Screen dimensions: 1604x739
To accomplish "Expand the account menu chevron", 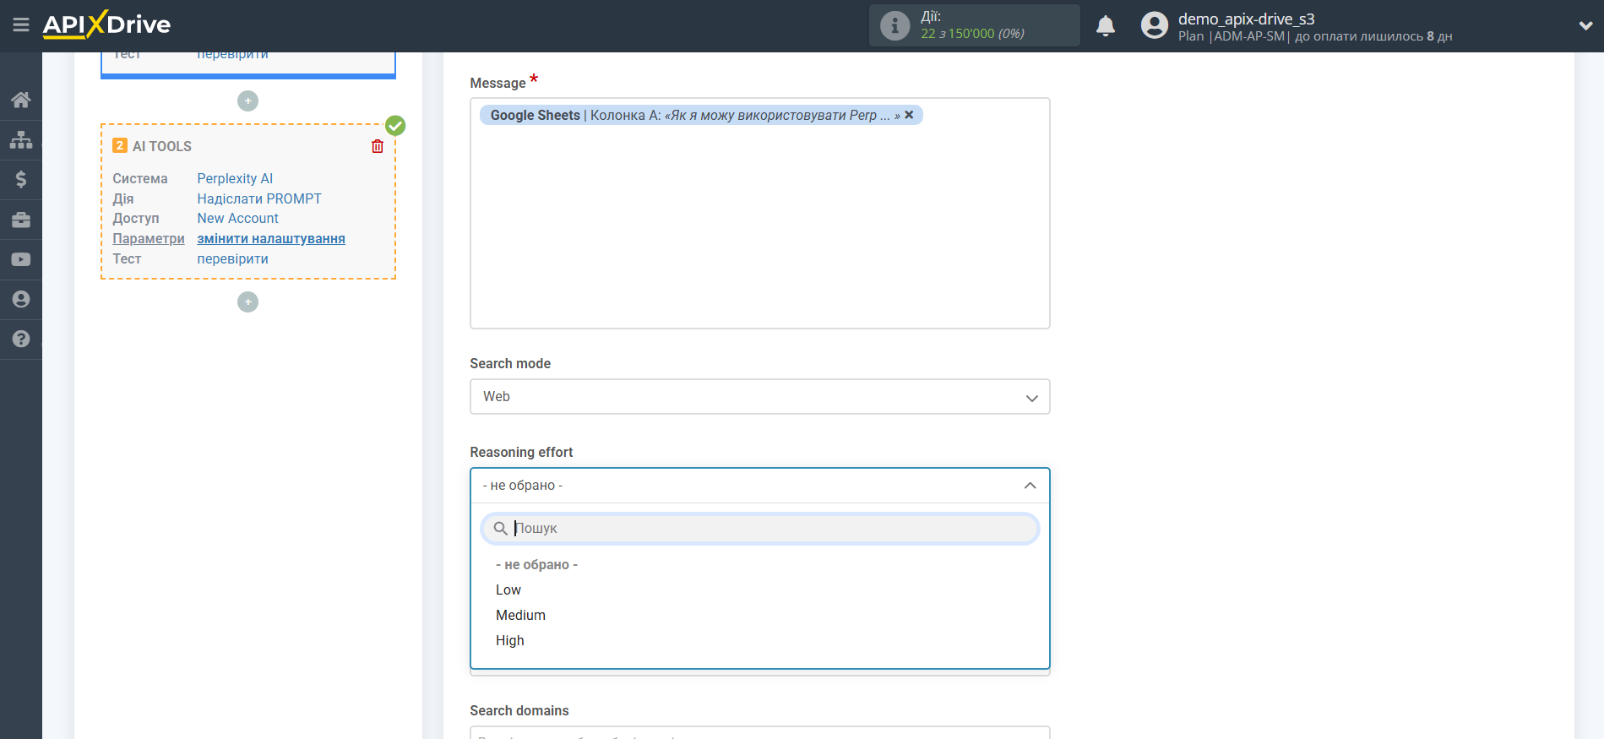I will pos(1585,26).
